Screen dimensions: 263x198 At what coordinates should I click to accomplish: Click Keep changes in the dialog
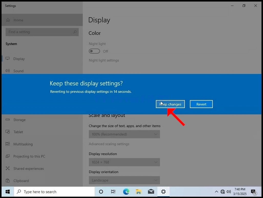coord(170,104)
